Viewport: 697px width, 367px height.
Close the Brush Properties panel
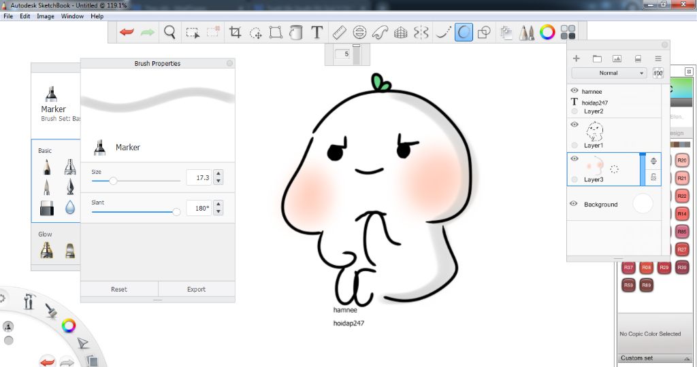(x=229, y=63)
